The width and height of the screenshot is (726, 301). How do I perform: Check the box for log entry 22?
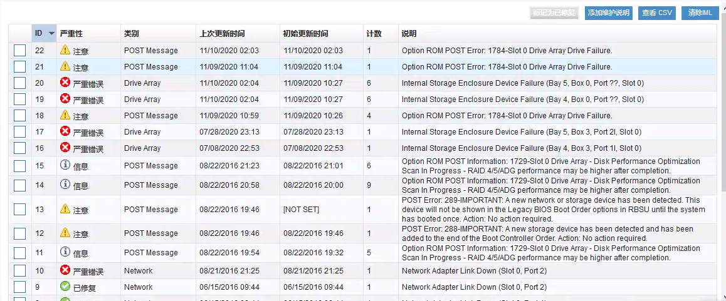tap(19, 51)
